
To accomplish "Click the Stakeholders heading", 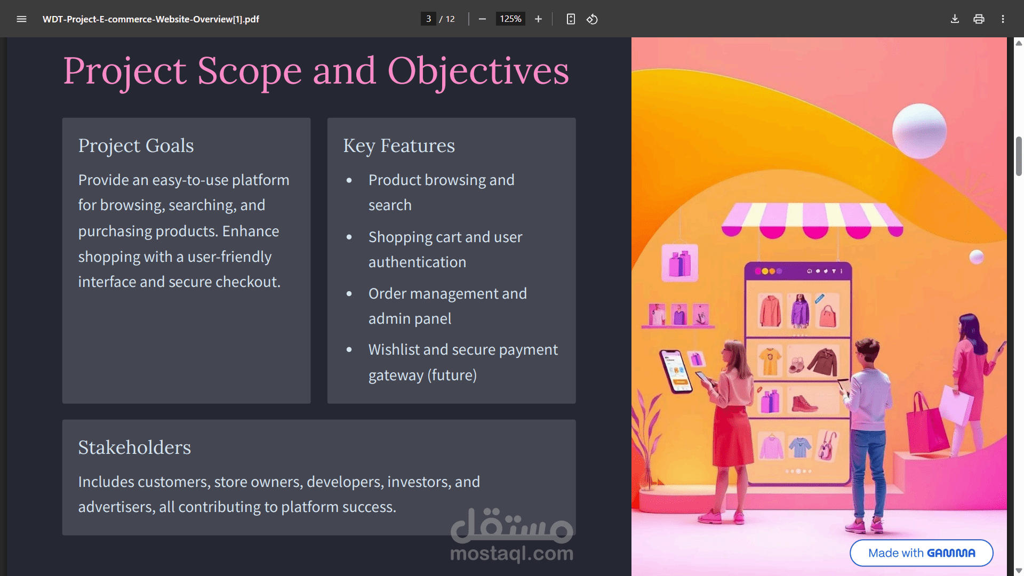I will (134, 447).
